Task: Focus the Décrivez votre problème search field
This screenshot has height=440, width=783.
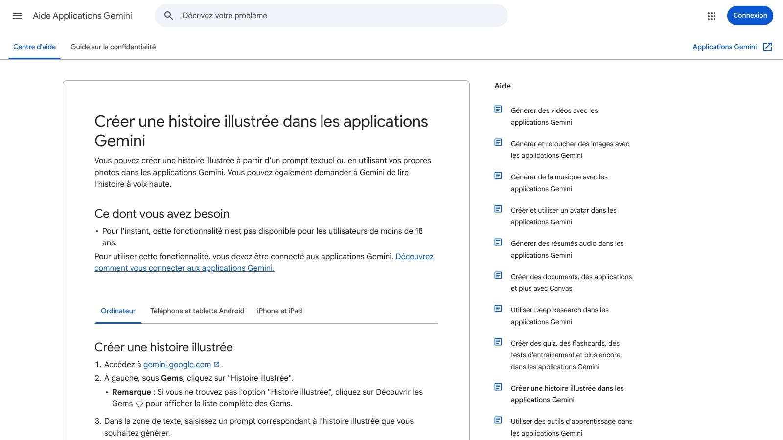Action: [x=331, y=16]
